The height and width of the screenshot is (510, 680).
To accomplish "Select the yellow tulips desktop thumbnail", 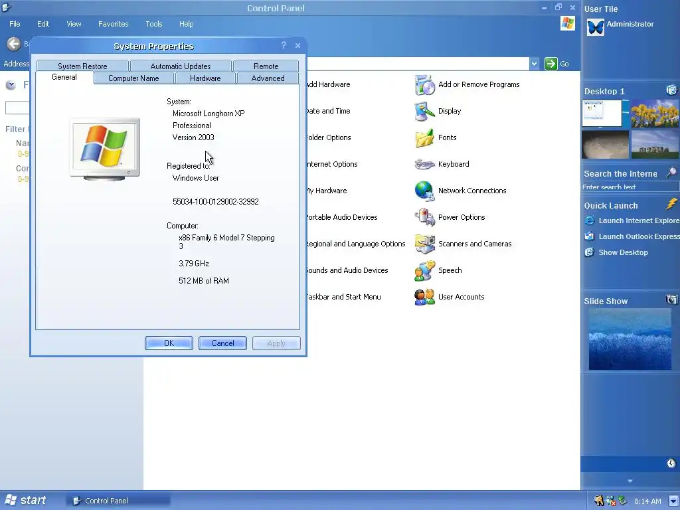I will click(655, 113).
